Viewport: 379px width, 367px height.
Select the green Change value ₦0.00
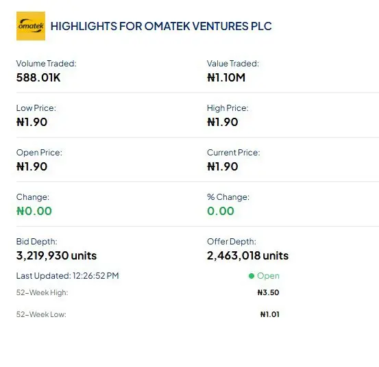click(x=34, y=212)
